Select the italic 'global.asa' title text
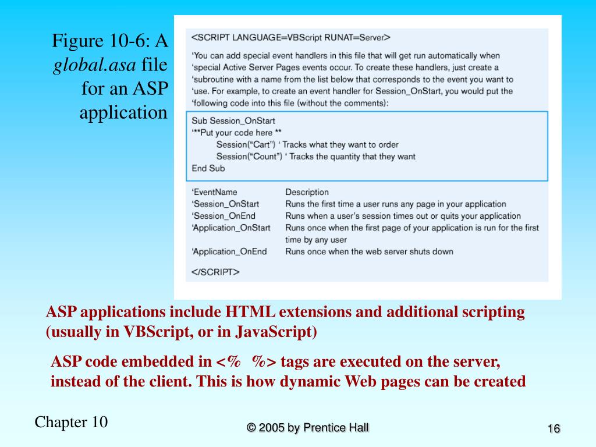Image resolution: width=596 pixels, height=447 pixels. [x=95, y=65]
